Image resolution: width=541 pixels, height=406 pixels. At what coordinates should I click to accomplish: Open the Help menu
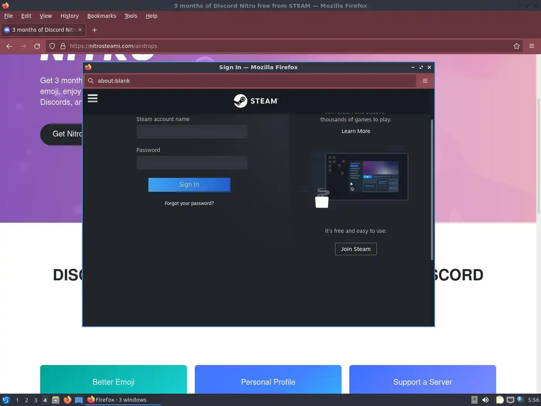coord(151,16)
